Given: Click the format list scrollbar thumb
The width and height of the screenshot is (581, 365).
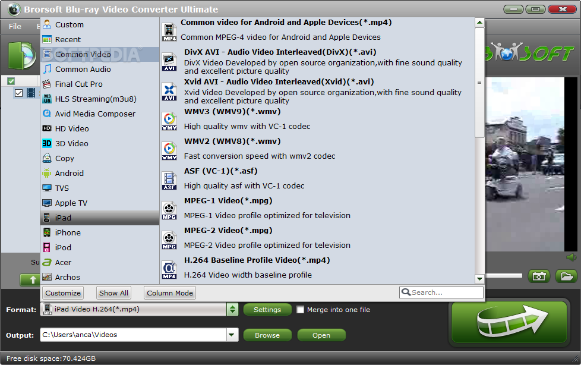Looking at the screenshot, I should (x=479, y=83).
